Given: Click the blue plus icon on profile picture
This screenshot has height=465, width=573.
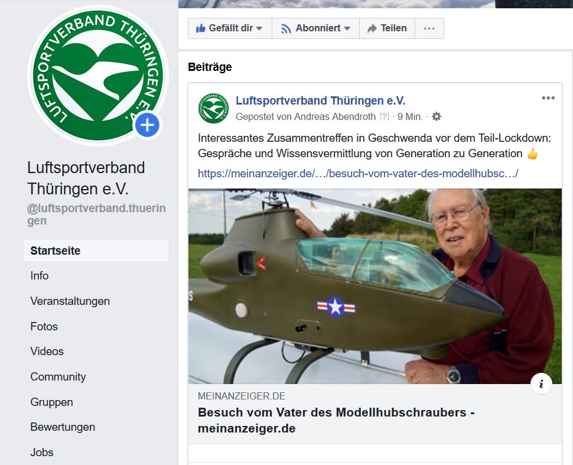Looking at the screenshot, I should pyautogui.click(x=147, y=125).
